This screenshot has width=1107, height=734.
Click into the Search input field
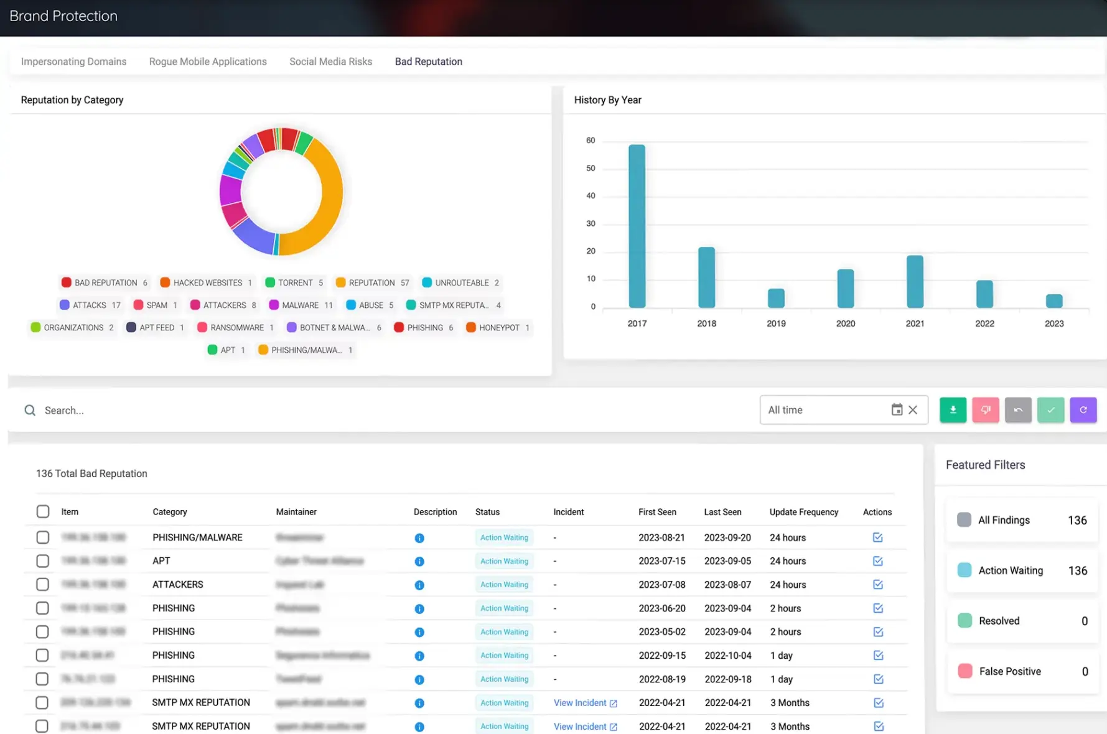pos(398,411)
